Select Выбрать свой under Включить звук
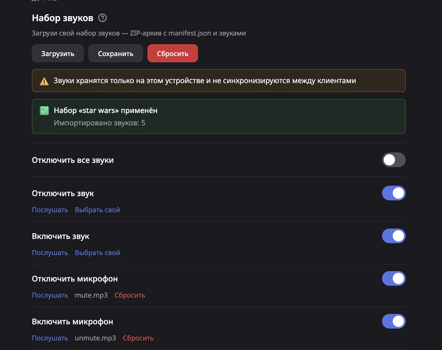Viewport: 442px width, 350px height. coord(97,253)
